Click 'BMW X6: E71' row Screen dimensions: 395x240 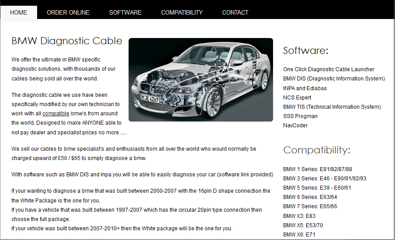coord(299,235)
